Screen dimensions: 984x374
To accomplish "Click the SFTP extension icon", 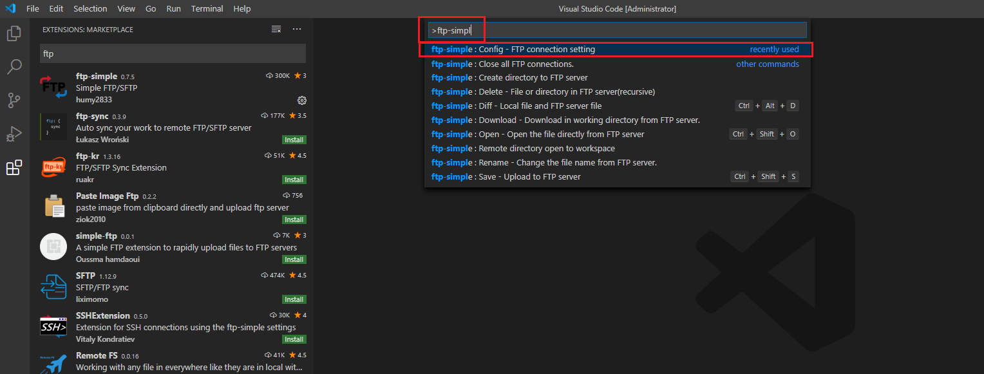I will click(x=53, y=286).
